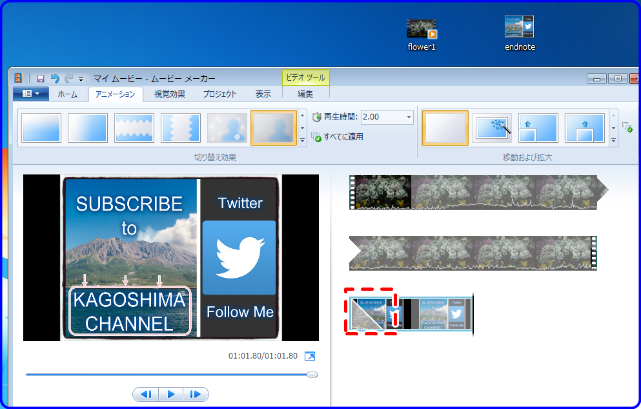
Task: Switch to the ホーム tab
Action: coord(67,94)
